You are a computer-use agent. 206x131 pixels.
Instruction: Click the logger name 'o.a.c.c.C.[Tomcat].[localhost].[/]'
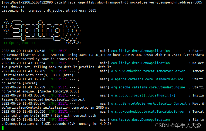click(x=143, y=95)
